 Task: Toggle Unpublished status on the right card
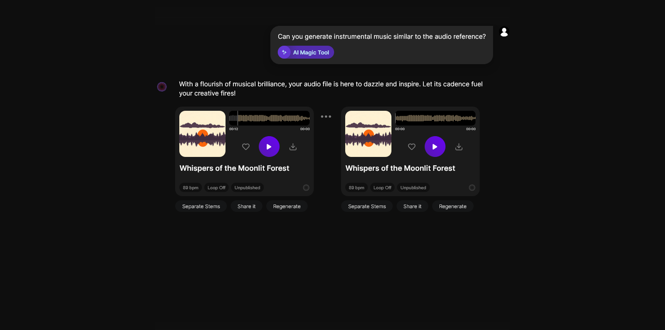click(413, 188)
